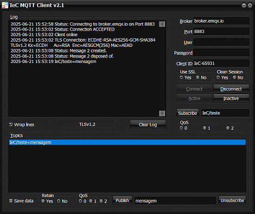Viewport: 255px width, 214px height.
Task: Enable the Save data checkbox
Action: [x=11, y=201]
